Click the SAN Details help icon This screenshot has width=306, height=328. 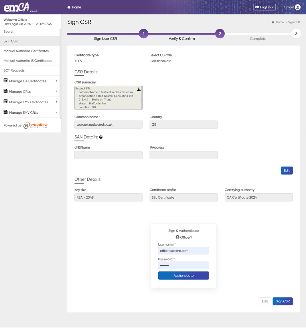pos(101,137)
